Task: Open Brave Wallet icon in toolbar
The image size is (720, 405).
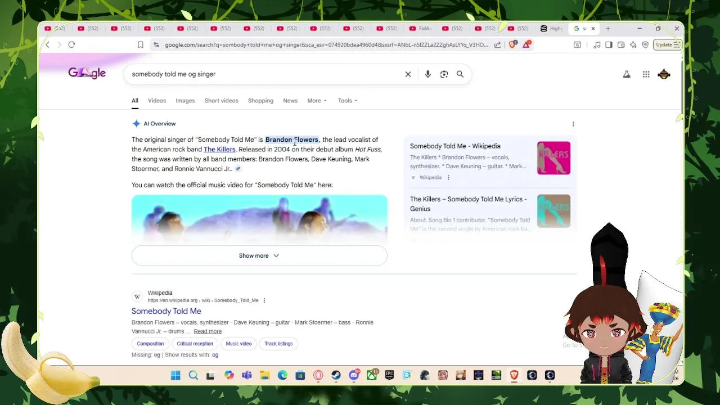Action: tap(621, 44)
